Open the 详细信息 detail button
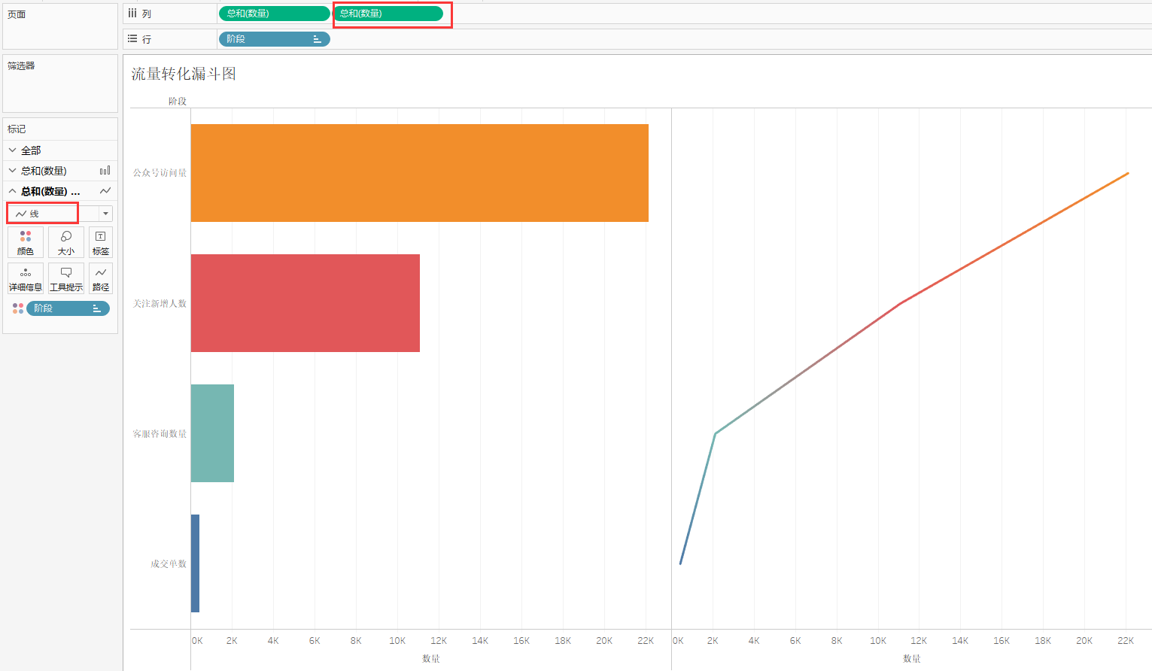 [26, 278]
